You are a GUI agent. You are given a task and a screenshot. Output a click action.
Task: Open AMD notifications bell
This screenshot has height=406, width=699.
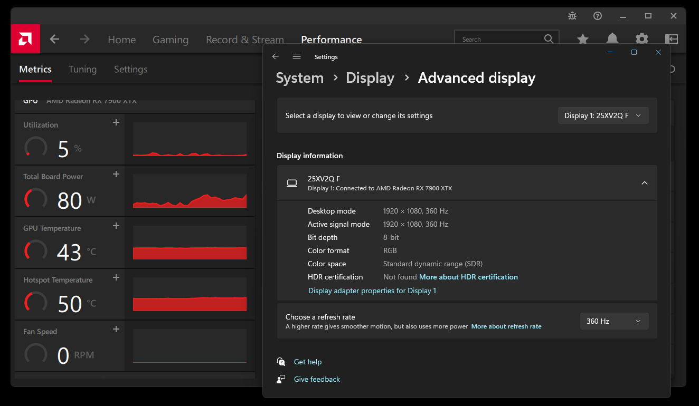612,39
